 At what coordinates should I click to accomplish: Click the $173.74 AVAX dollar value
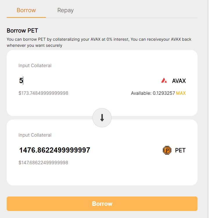[x=43, y=93]
